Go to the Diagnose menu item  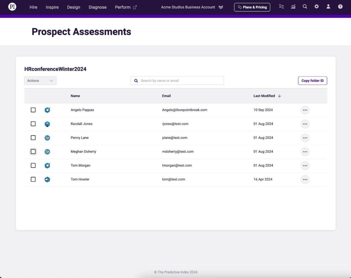pos(97,7)
